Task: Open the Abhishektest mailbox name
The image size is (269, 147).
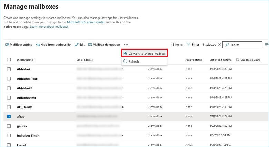Action: [26, 98]
